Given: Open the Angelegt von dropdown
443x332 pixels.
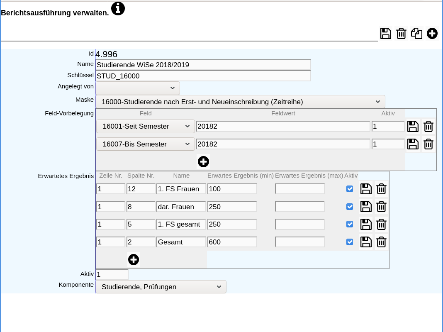Looking at the screenshot, I should tap(138, 88).
